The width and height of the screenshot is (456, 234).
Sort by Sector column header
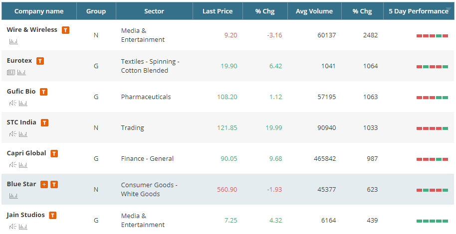[x=154, y=11]
